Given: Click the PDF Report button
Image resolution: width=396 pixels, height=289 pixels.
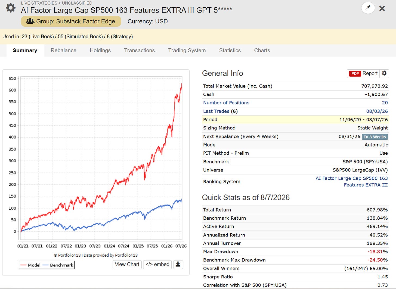Looking at the screenshot, I should pyautogui.click(x=363, y=73).
